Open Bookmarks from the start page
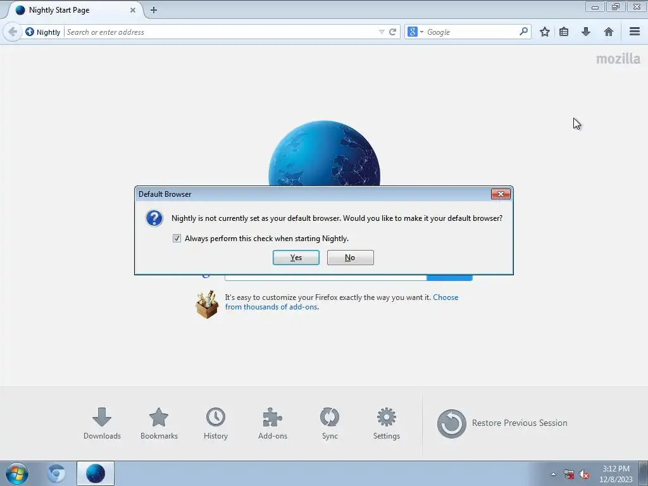This screenshot has height=486, width=648. point(159,423)
